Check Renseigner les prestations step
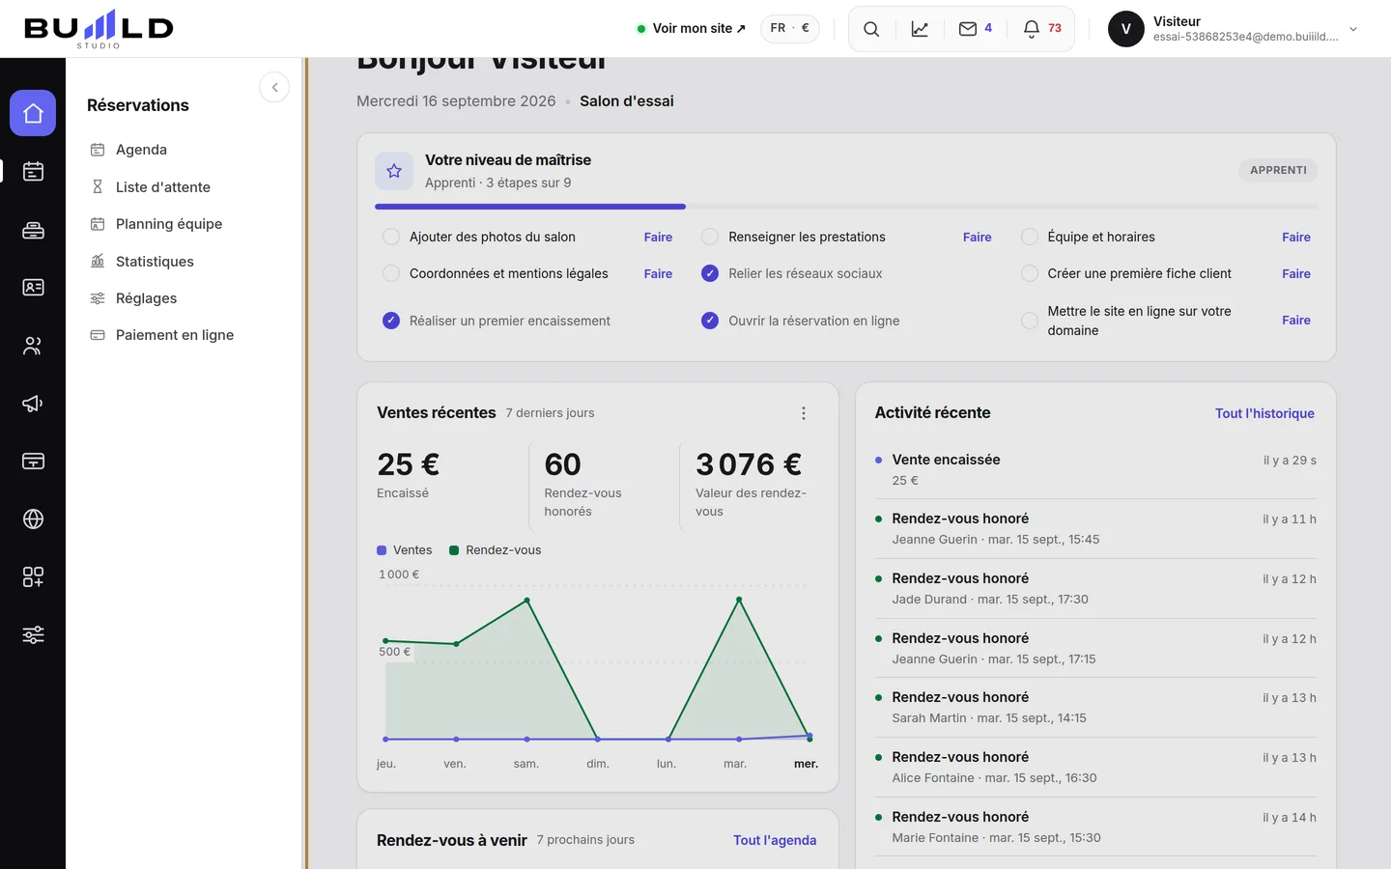This screenshot has height=869, width=1391. coord(710,237)
